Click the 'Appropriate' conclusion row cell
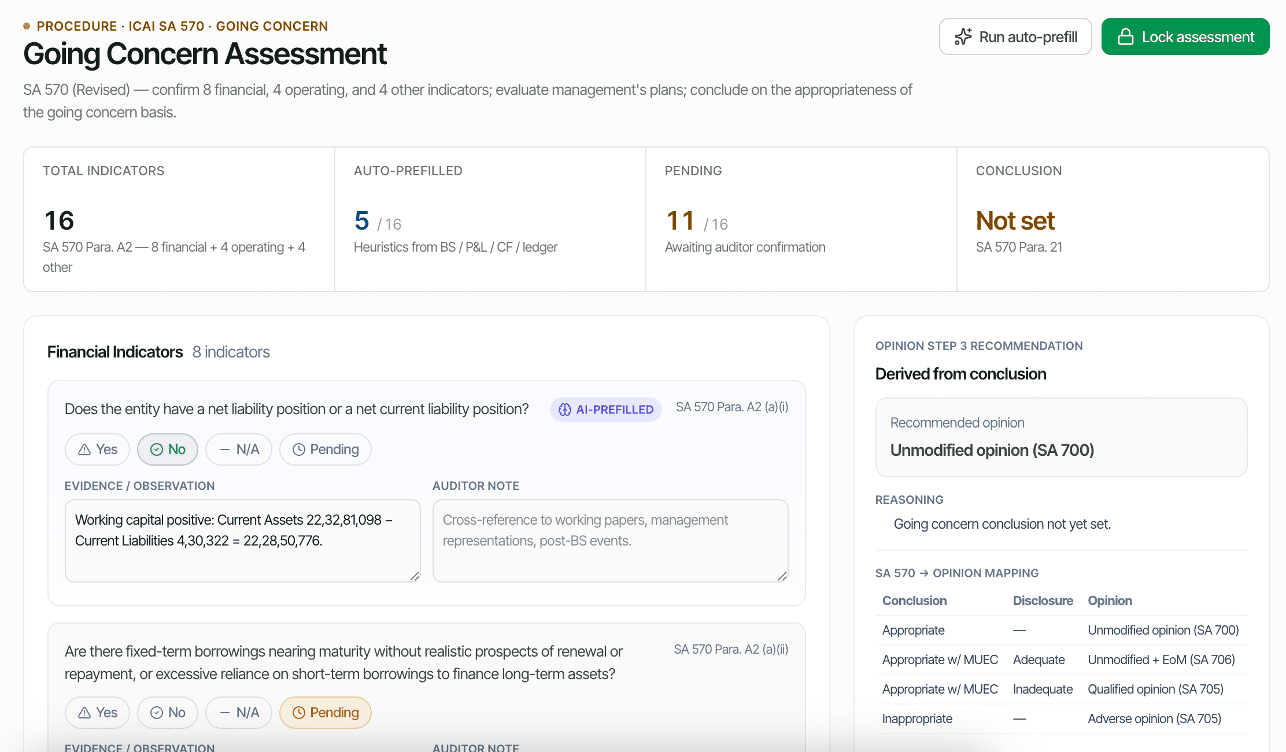 click(x=914, y=631)
